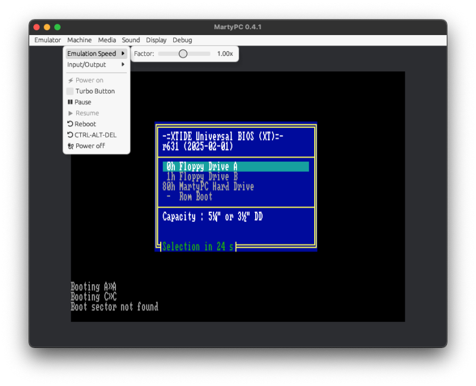Choose Reboot from the Machine menu
Image resolution: width=476 pixels, height=386 pixels.
[85, 124]
